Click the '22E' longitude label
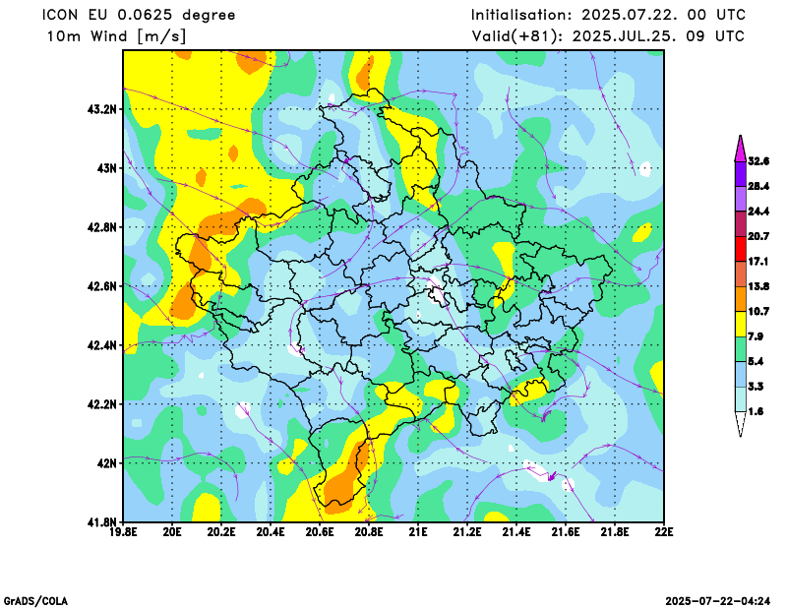 click(x=664, y=531)
